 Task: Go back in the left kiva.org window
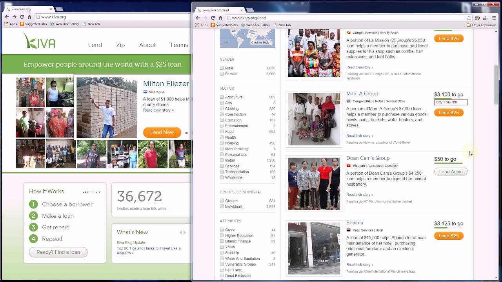point(7,17)
